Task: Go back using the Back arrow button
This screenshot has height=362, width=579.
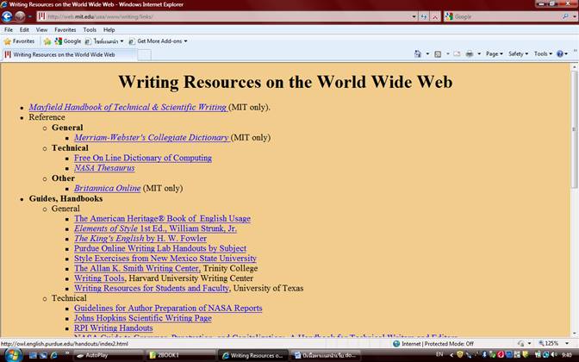Action: (x=7, y=16)
